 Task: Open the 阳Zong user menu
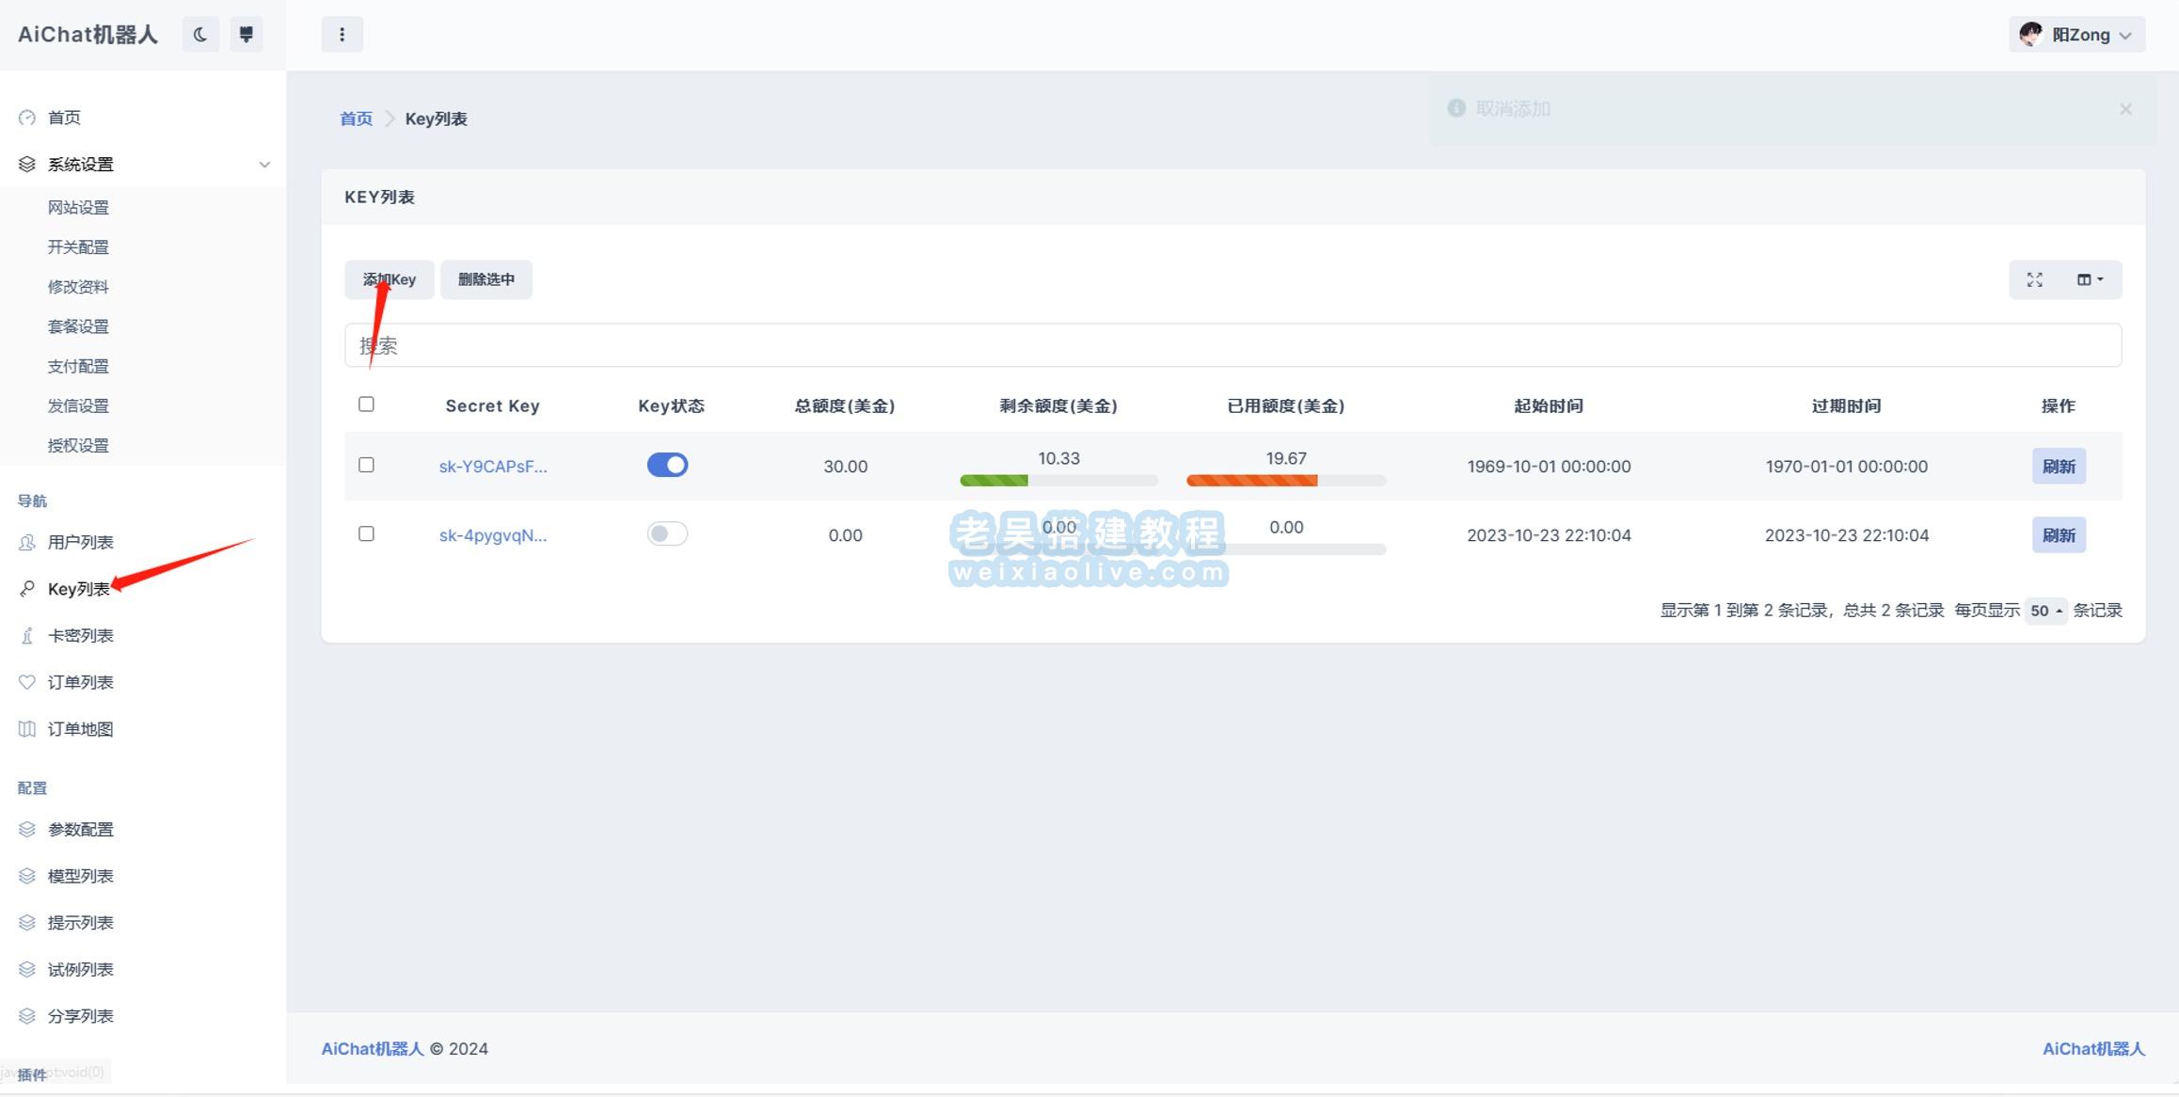click(2077, 35)
